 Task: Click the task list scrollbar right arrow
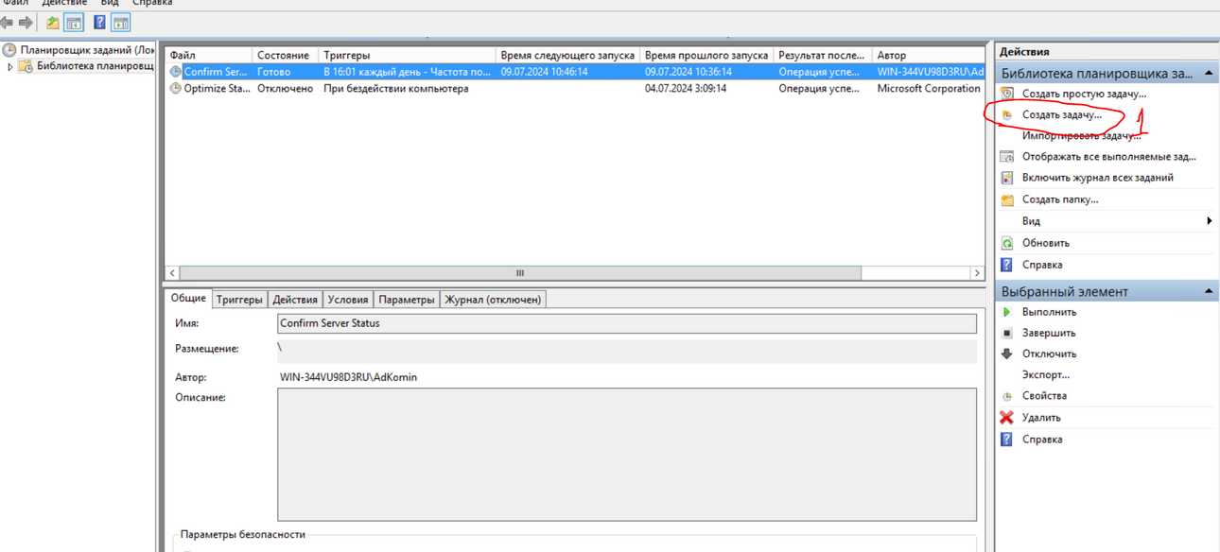(977, 273)
